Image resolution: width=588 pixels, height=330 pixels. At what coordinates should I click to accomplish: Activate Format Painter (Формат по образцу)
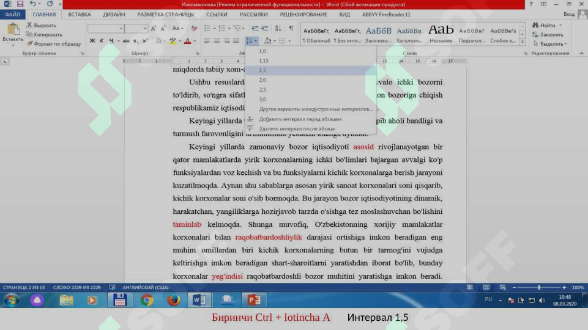coord(53,44)
